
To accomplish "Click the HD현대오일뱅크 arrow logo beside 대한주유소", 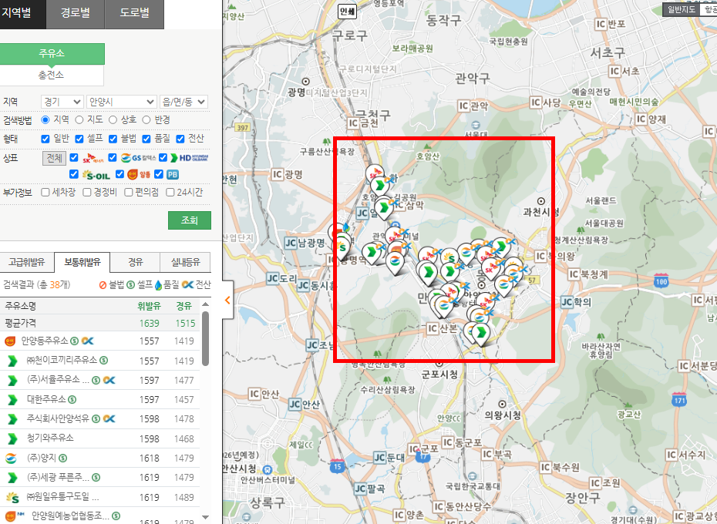I will 12,398.
